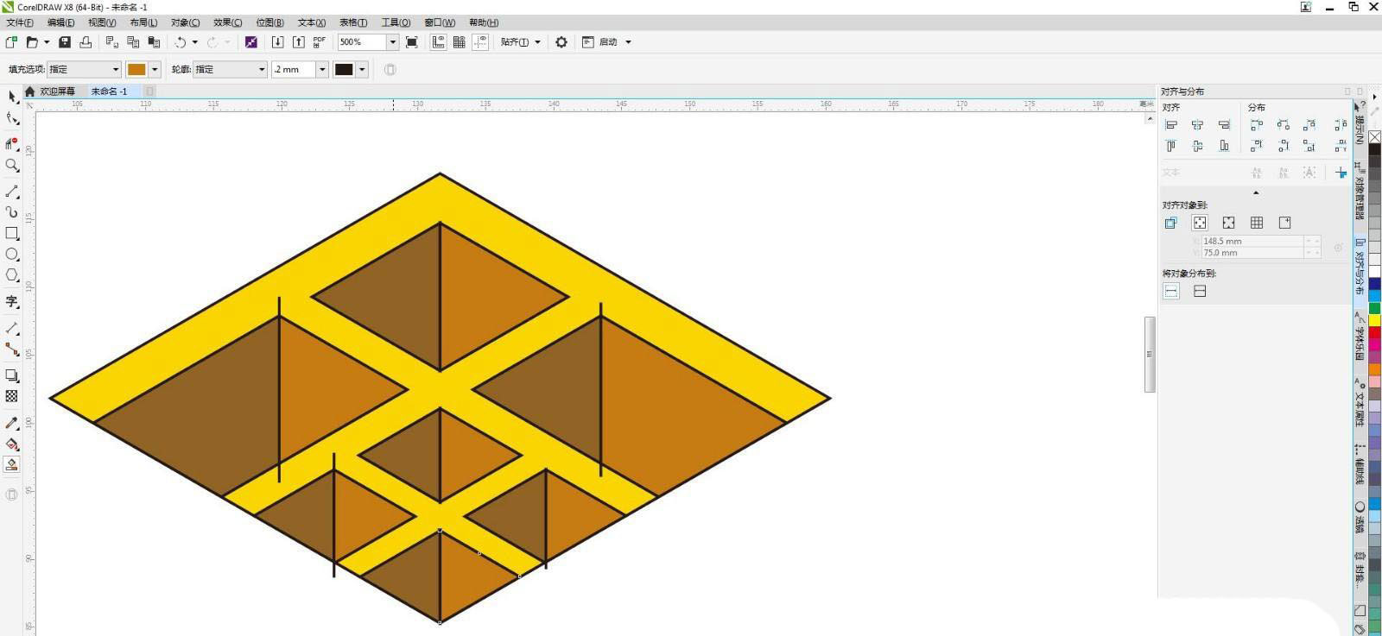The image size is (1382, 636).
Task: Select the Eyedropper tool
Action: pyautogui.click(x=12, y=423)
